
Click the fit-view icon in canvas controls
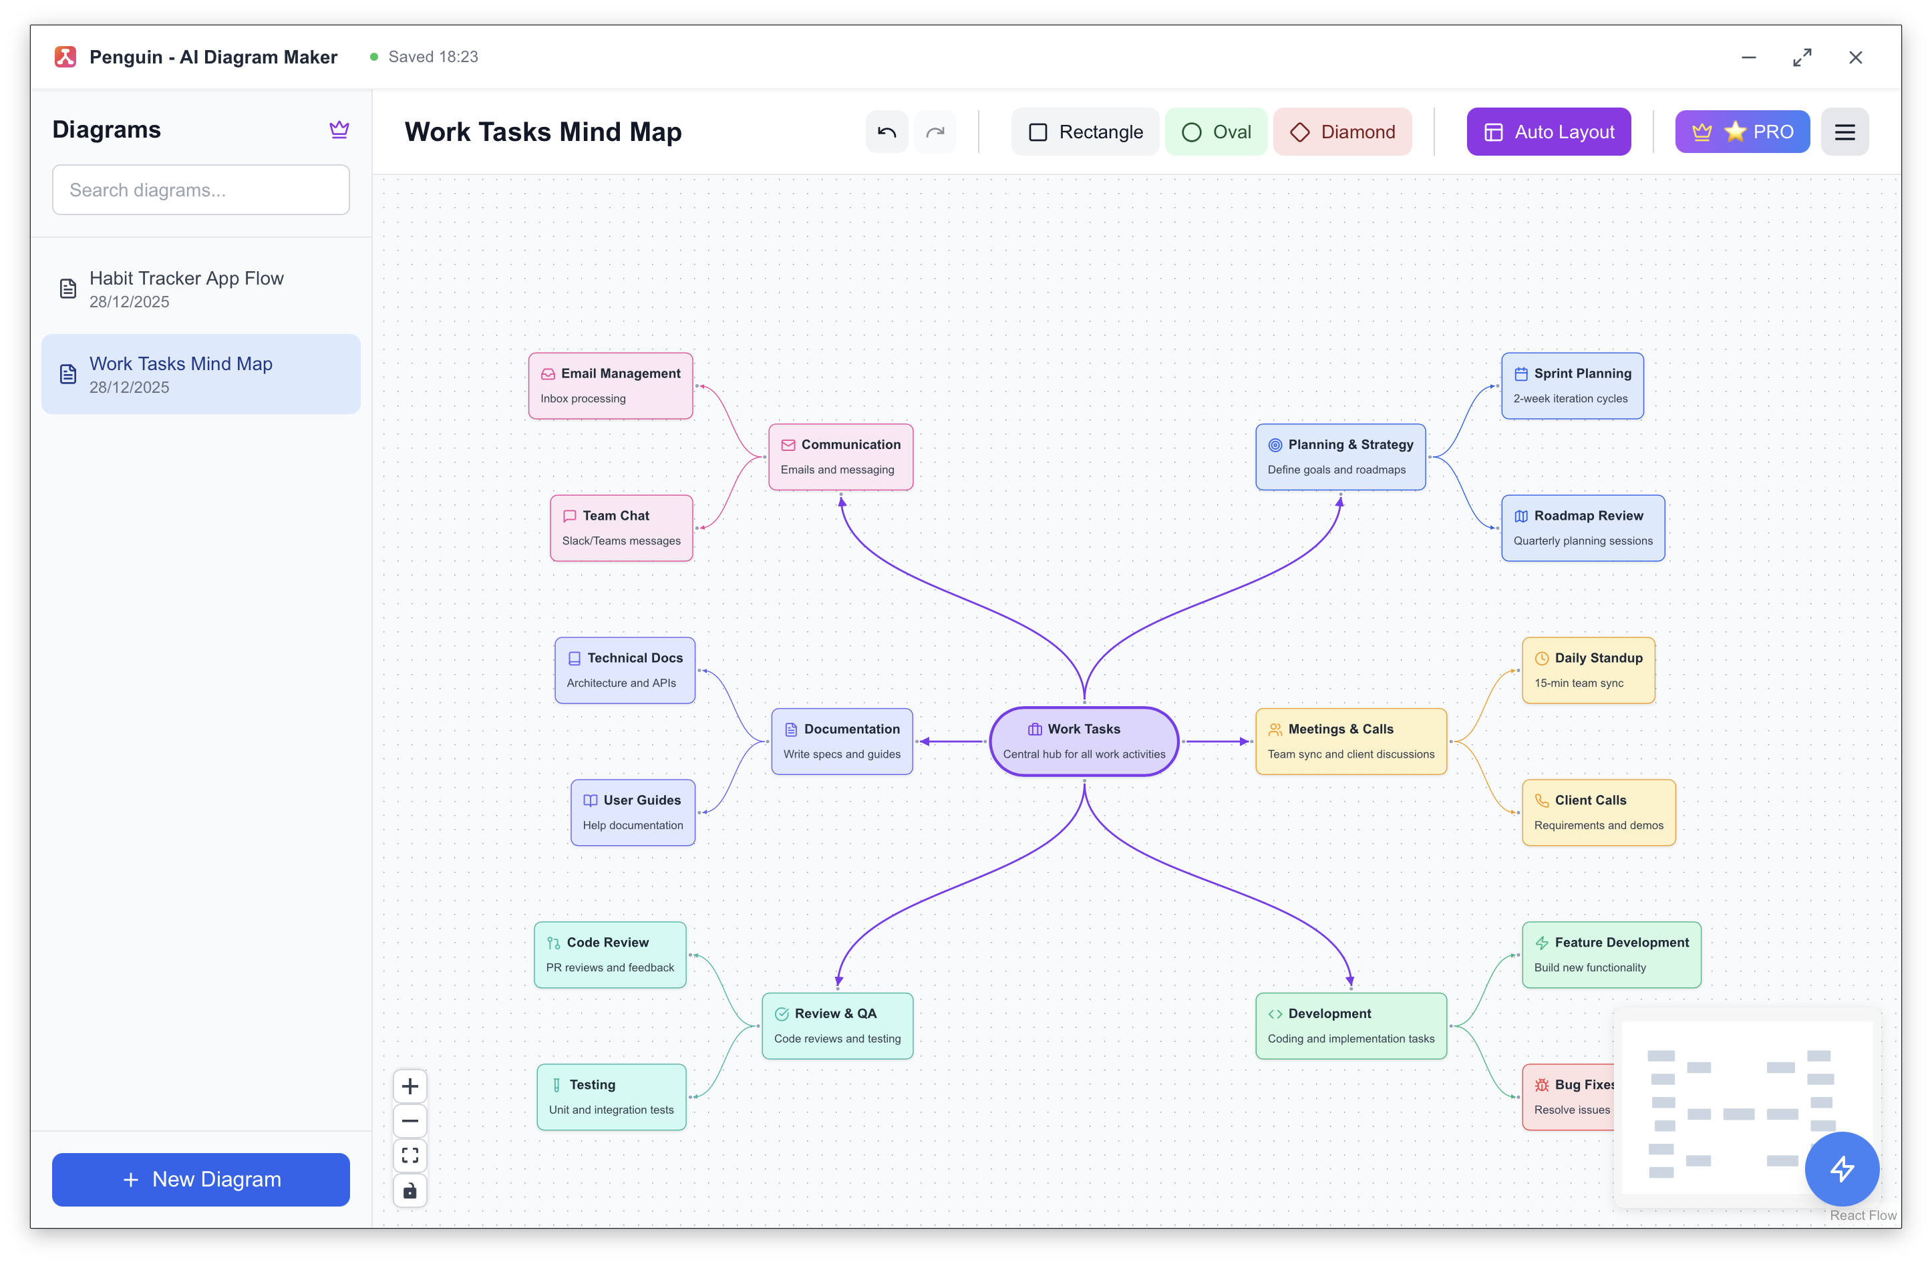[x=410, y=1155]
